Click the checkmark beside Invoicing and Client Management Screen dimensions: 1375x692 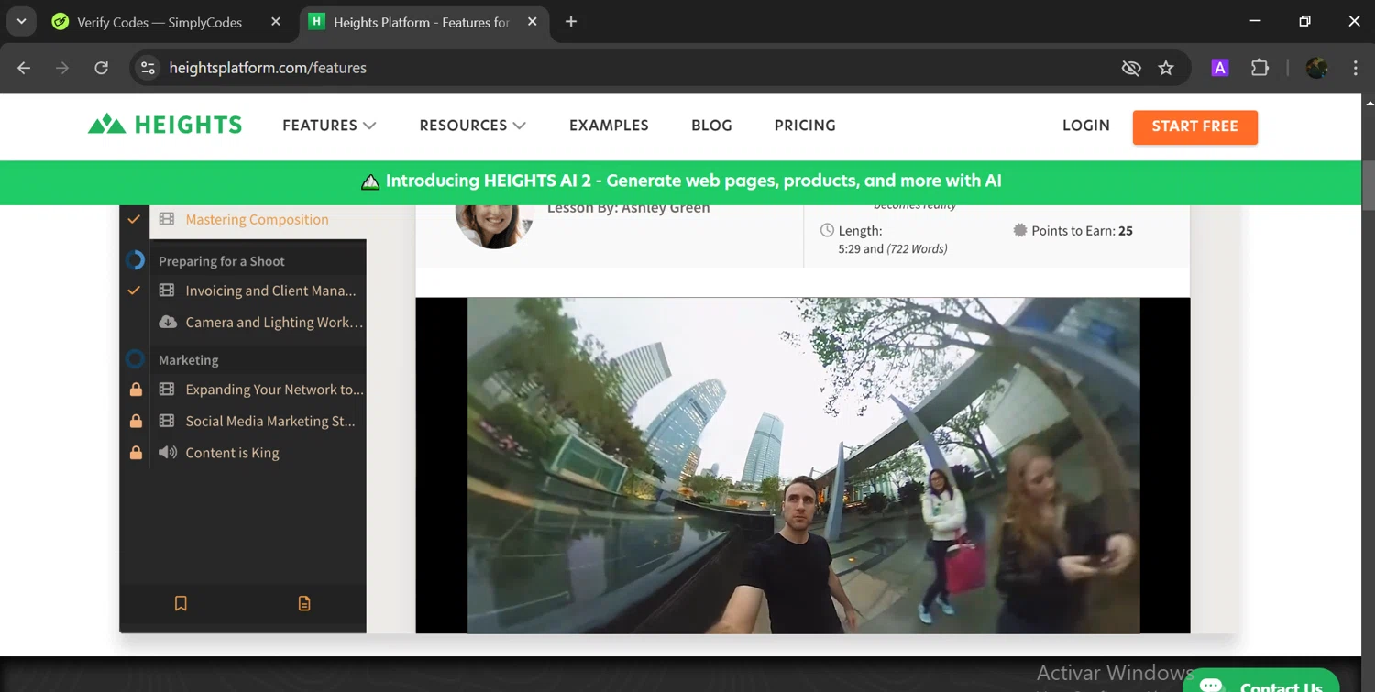tap(134, 291)
